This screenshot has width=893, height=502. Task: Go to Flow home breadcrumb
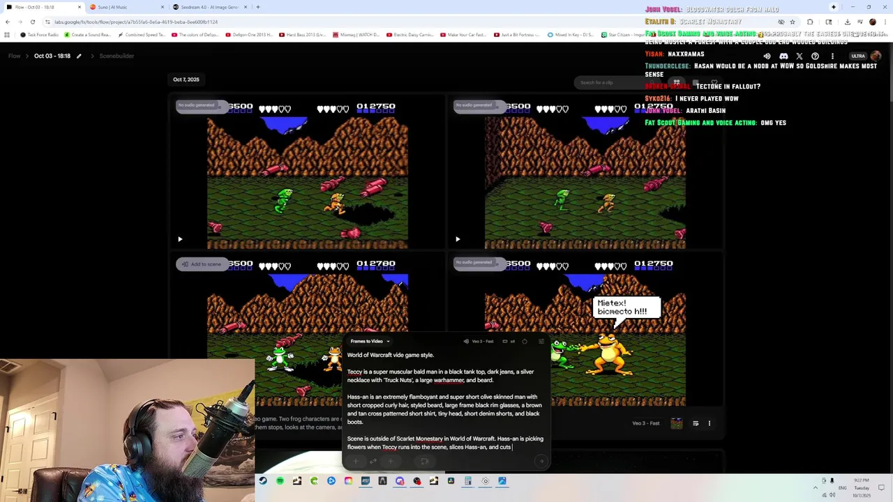pyautogui.click(x=14, y=56)
